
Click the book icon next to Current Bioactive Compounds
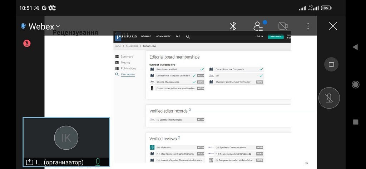(x=211, y=69)
